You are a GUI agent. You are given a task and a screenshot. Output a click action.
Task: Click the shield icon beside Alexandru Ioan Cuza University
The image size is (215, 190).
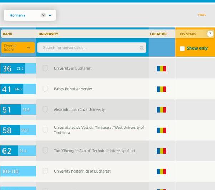click(45, 109)
